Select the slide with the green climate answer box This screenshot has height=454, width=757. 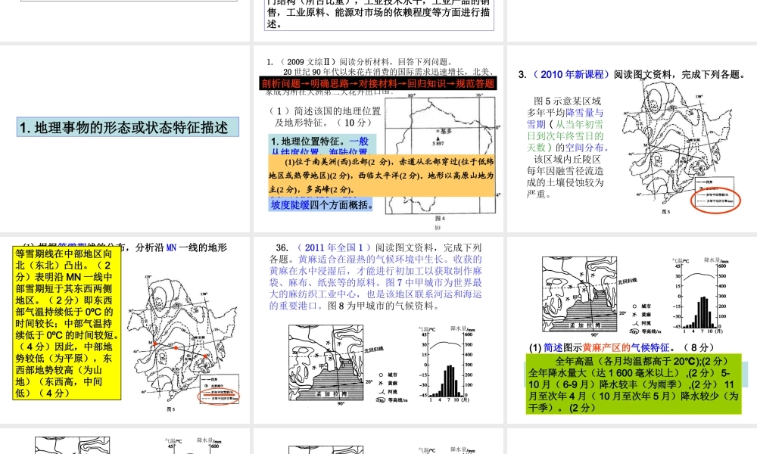pyautogui.click(x=632, y=330)
